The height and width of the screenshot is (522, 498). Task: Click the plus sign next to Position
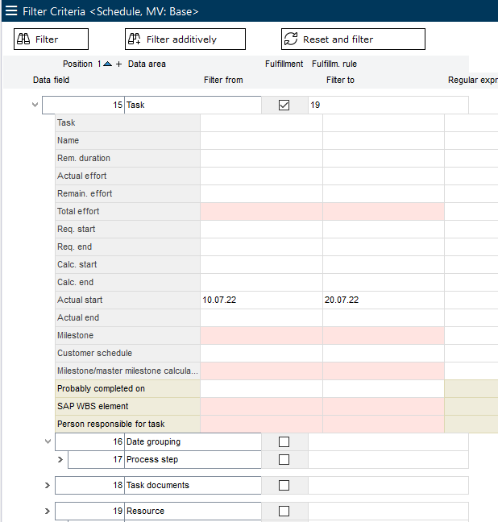[119, 64]
